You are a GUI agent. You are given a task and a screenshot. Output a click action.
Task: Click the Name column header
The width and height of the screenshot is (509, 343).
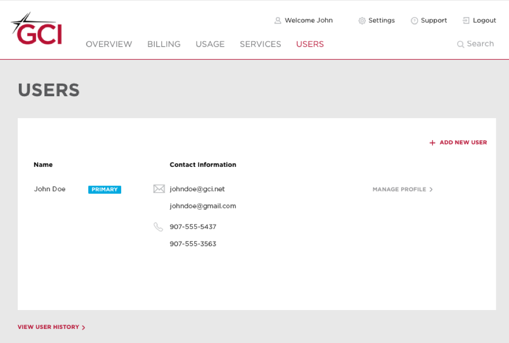coord(43,165)
